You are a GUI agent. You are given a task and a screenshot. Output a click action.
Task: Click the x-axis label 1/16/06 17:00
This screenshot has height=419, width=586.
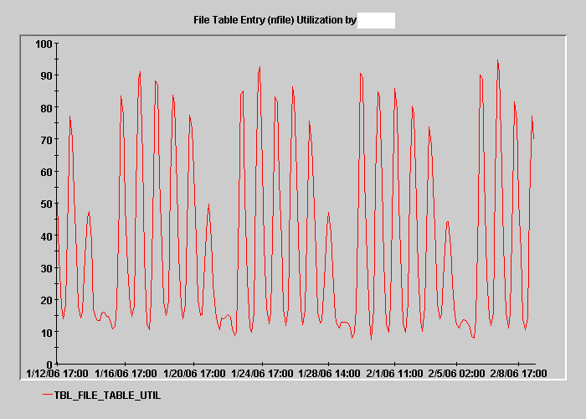click(x=126, y=374)
